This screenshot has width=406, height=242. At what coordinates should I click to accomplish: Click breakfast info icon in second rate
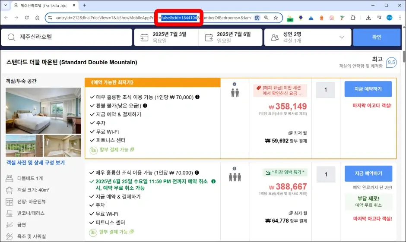pyautogui.click(x=197, y=173)
